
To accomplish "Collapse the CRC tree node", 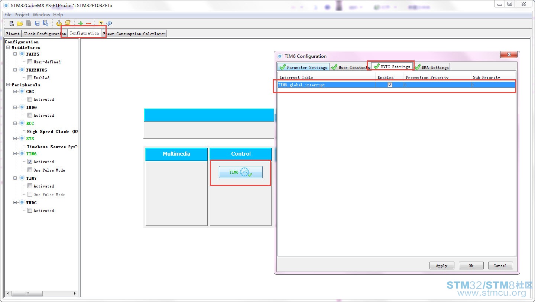I will pos(16,92).
